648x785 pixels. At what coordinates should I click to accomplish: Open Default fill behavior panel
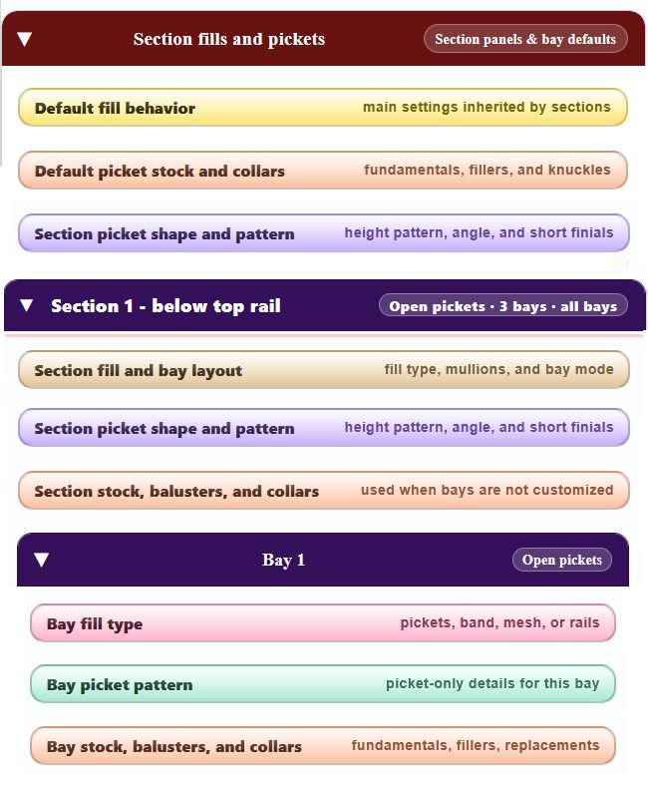323,107
